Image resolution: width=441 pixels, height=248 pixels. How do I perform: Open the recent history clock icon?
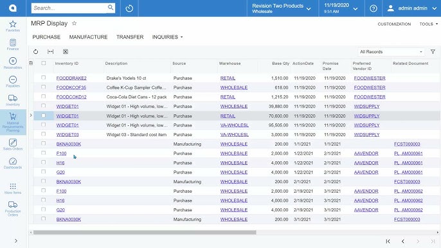click(129, 8)
